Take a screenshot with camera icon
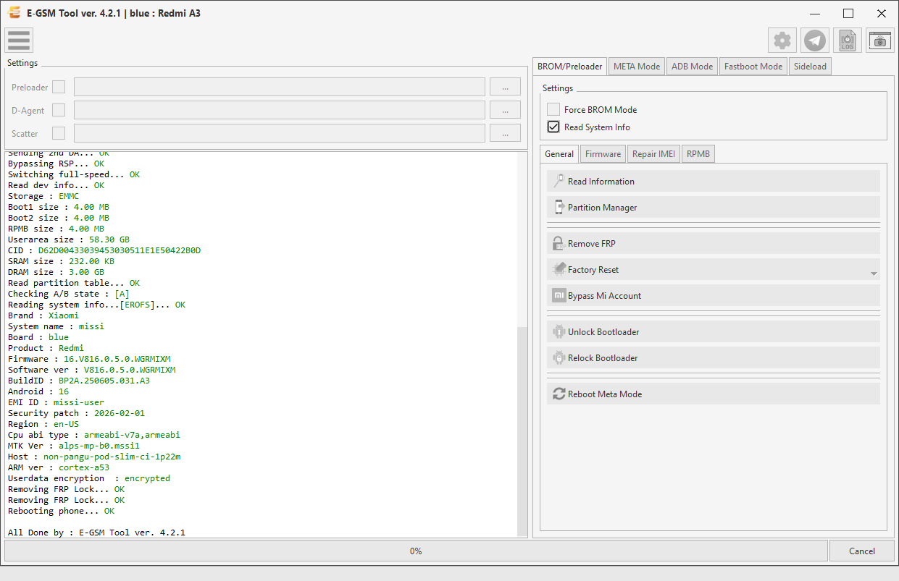This screenshot has width=899, height=581. [880, 41]
